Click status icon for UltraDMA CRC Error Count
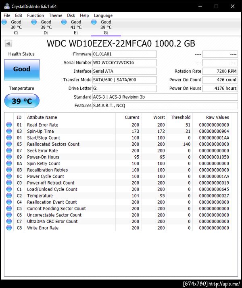Screen dimensions: 242x288 9,221
